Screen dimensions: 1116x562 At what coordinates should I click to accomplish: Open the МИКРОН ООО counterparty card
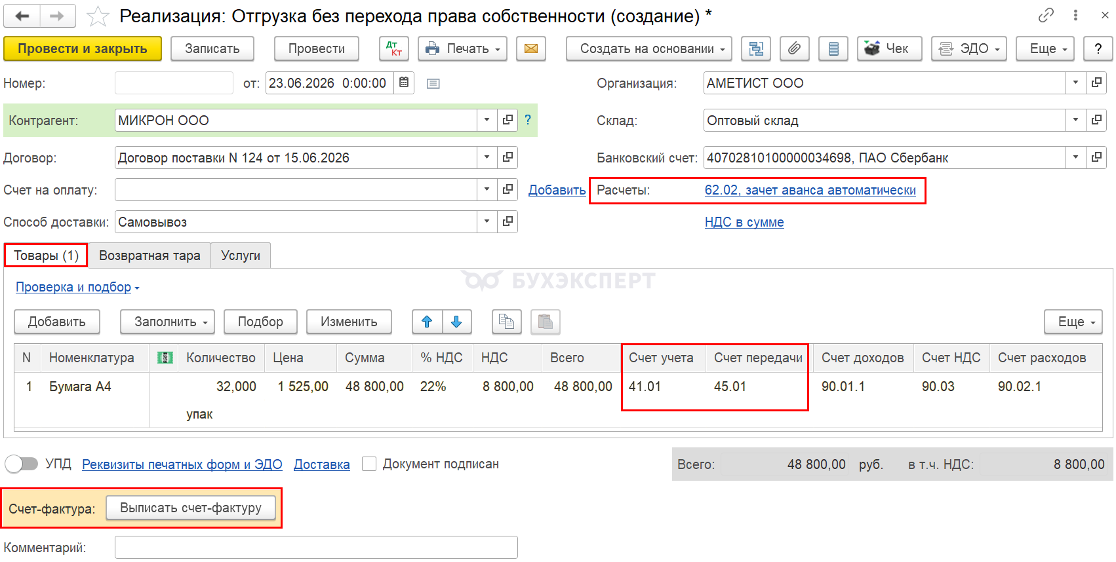click(508, 120)
